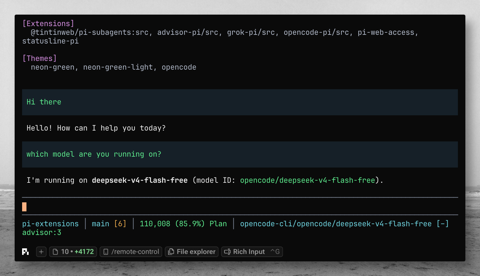Select 'which model are you running on?' message

(x=240, y=154)
